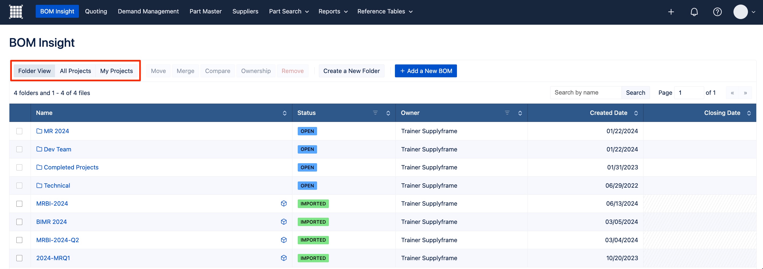Click the Ownership button
Screen dimensions: 763x269
(x=256, y=71)
